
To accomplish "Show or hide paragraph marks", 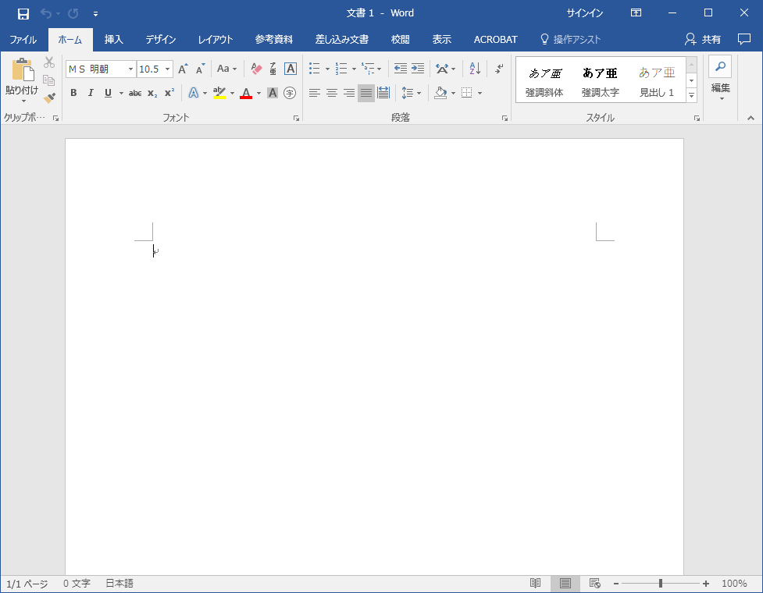I will coord(499,69).
